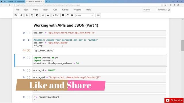
Task: Copy selected cells using the copy icon
Action: pyautogui.click(x=32, y=15)
